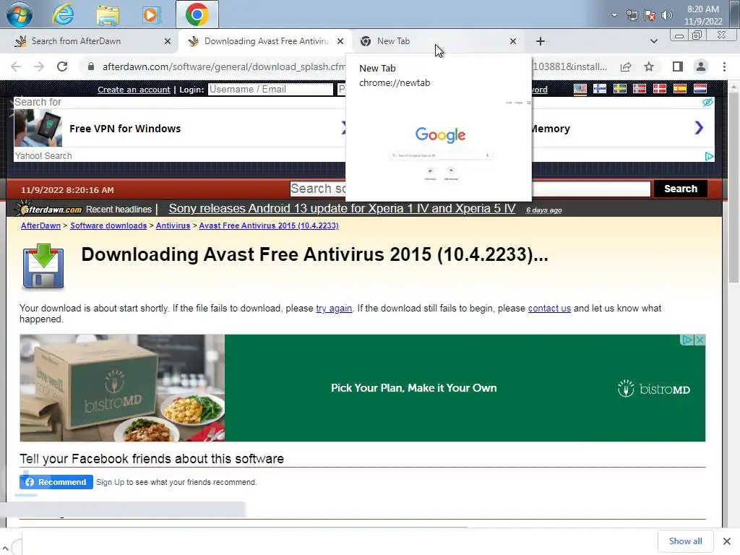This screenshot has width=740, height=555.
Task: Open Chrome three-dot menu
Action: [724, 66]
